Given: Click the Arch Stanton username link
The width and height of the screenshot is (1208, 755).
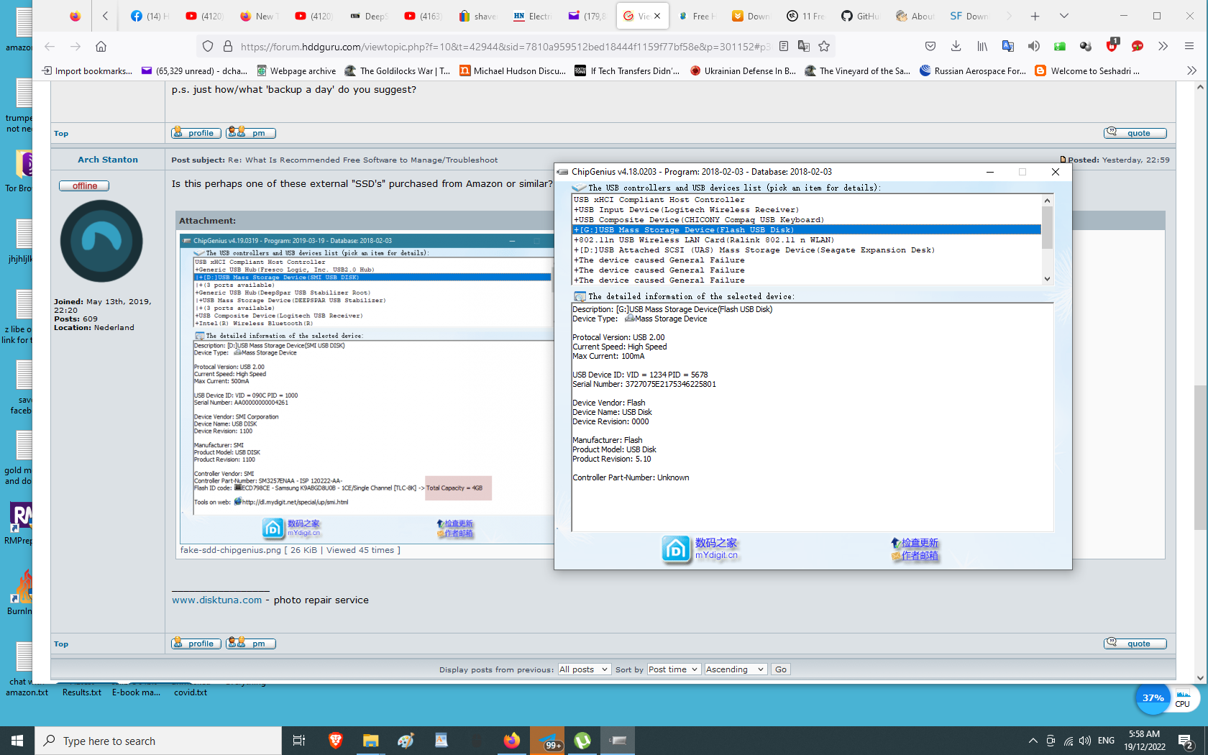Looking at the screenshot, I should tap(108, 160).
